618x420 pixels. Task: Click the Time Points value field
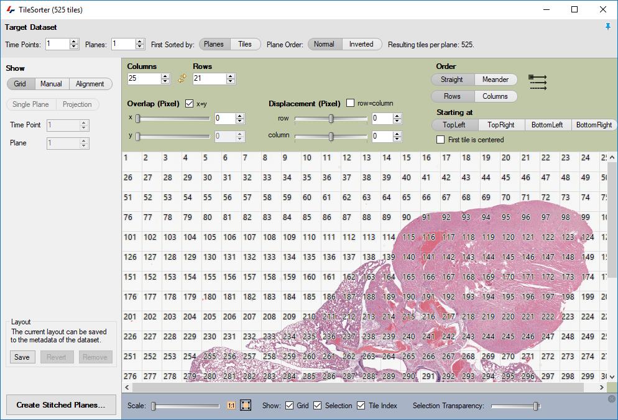[x=58, y=43]
